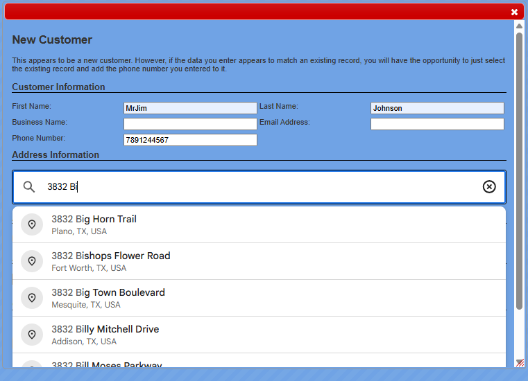Click the pin icon beside Bishops Flower Road

pos(32,261)
